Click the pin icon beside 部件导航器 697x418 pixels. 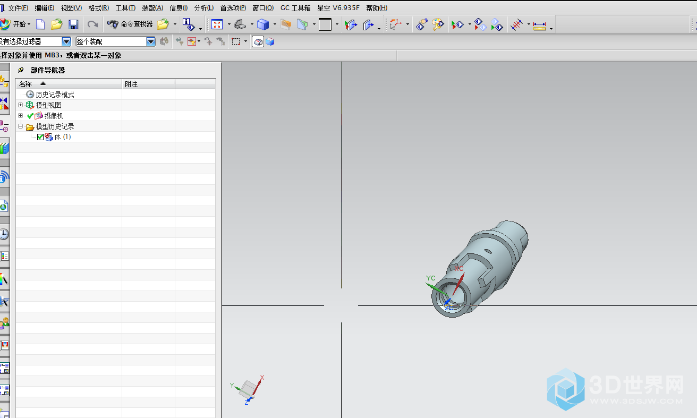pos(21,70)
